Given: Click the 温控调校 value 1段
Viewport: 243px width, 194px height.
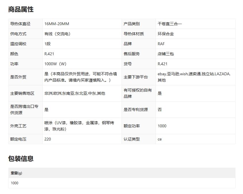Looking at the screenshot, I should coord(48,44).
